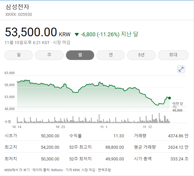Open the 면책조항 disclaimer link
The image size is (194, 176).
click(x=104, y=170)
